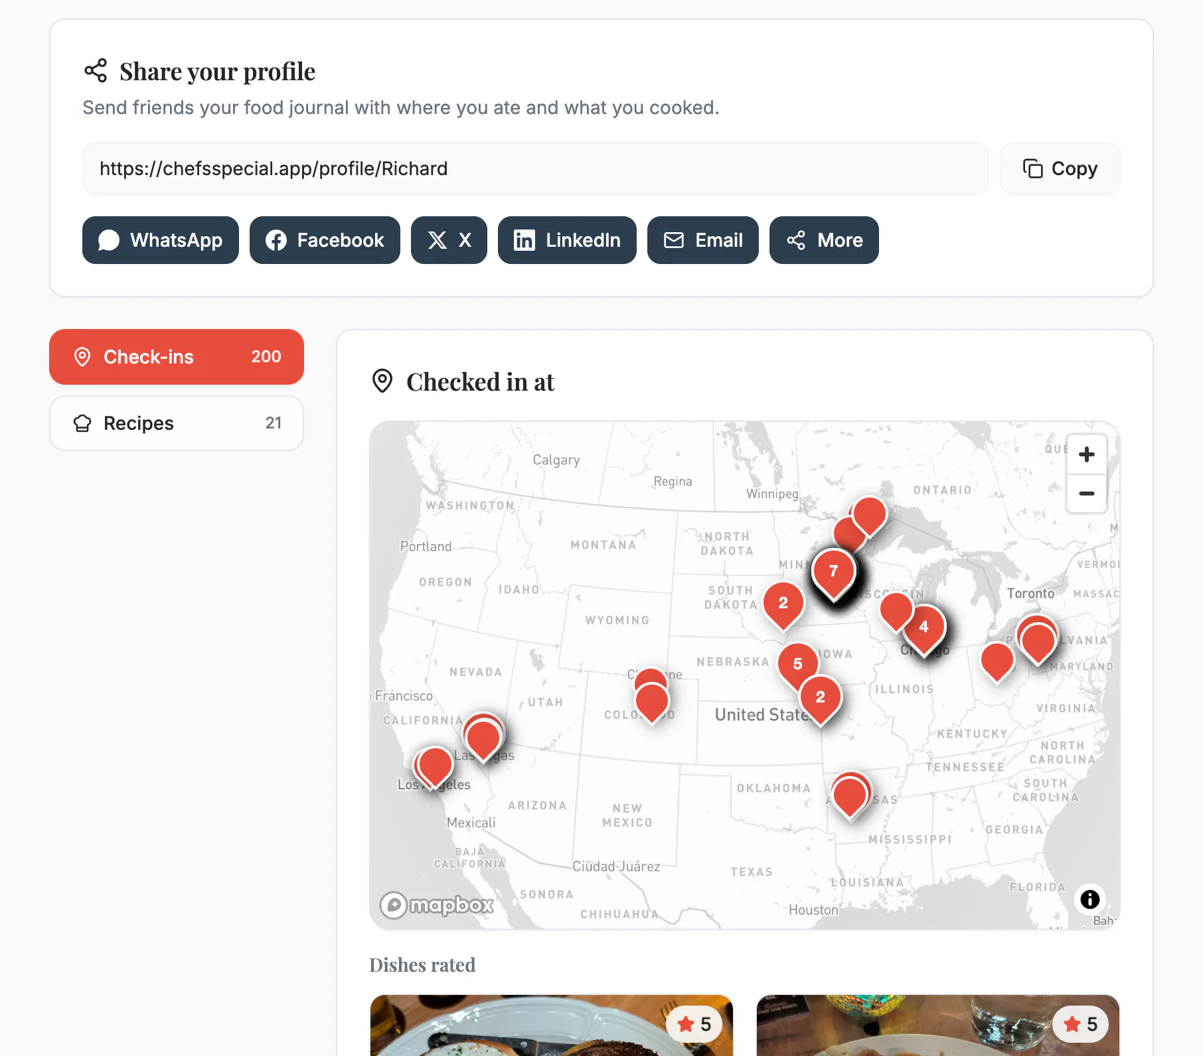Select the cluster marked 2 near Illinois
This screenshot has height=1056, width=1203.
point(821,699)
